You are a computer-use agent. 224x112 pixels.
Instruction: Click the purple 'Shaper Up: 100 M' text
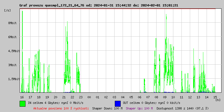point(139,108)
